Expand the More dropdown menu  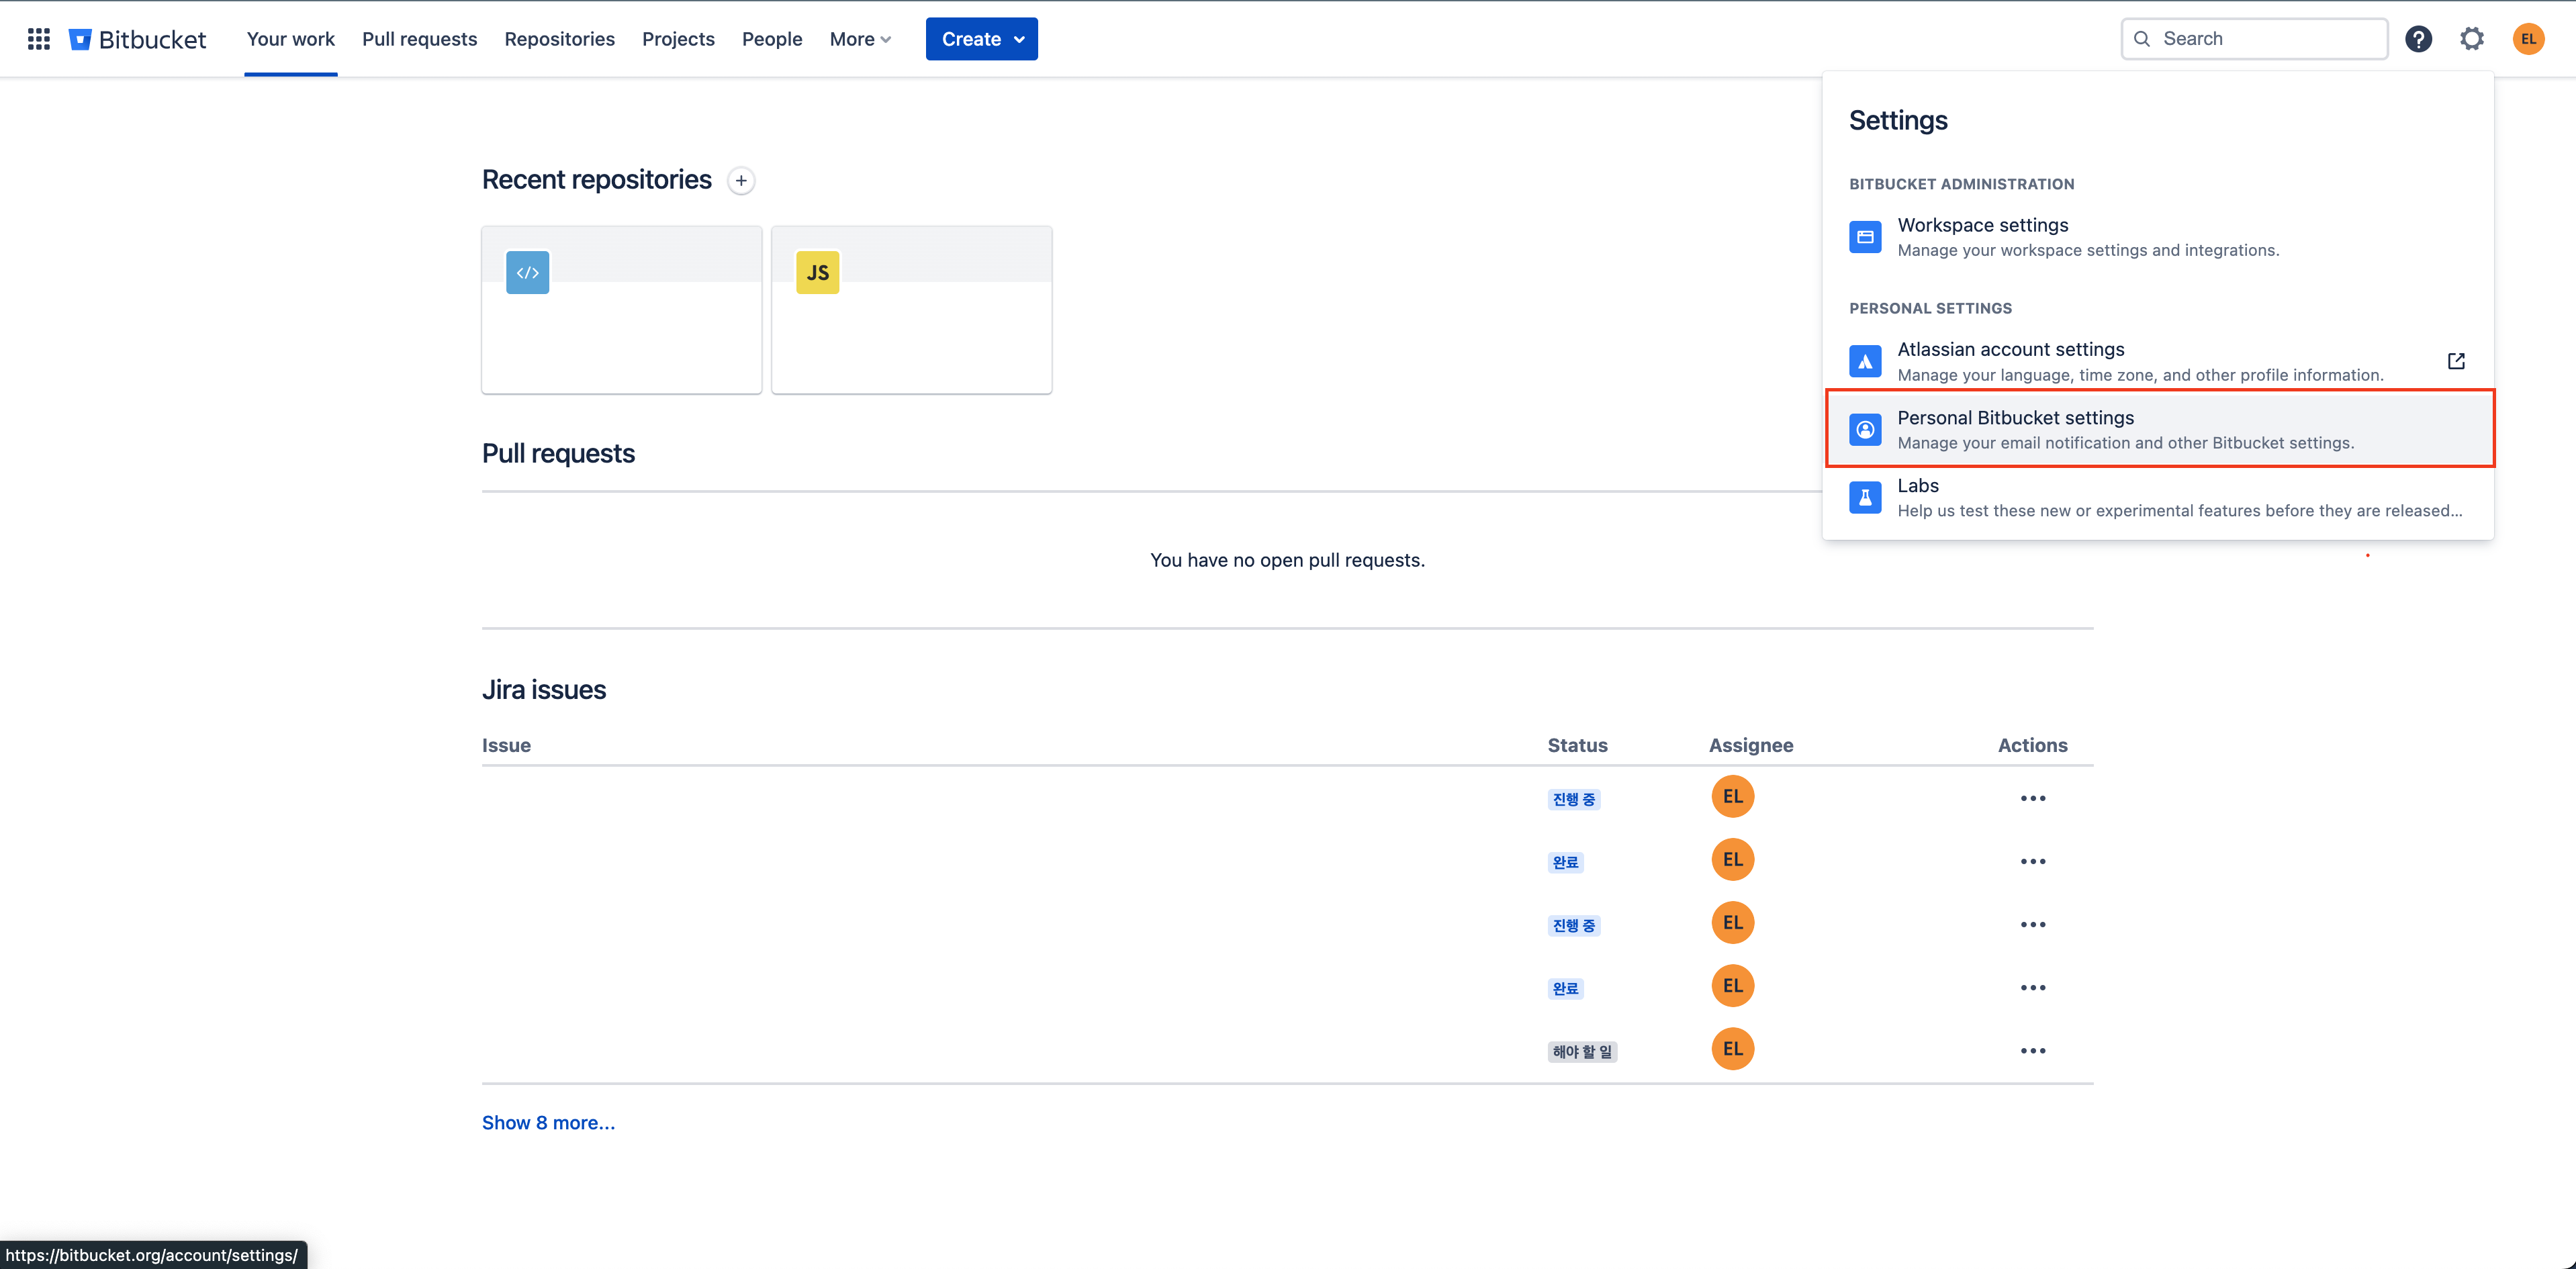click(859, 39)
